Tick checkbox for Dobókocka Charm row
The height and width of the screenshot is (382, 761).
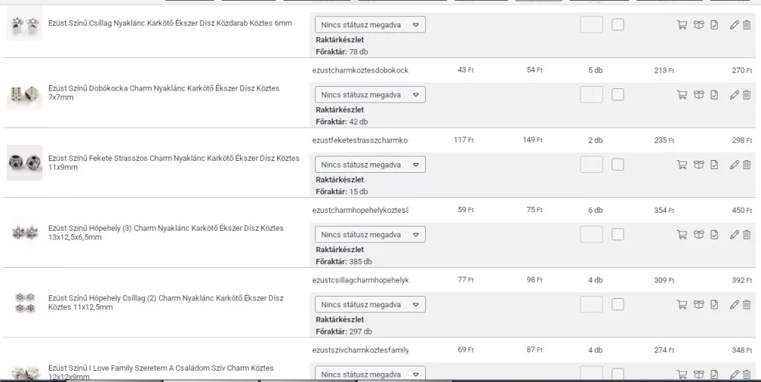coord(618,95)
